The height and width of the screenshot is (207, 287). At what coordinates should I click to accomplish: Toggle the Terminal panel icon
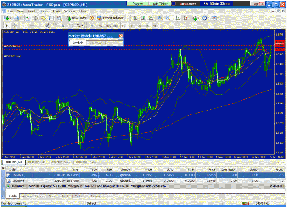tap(51, 18)
